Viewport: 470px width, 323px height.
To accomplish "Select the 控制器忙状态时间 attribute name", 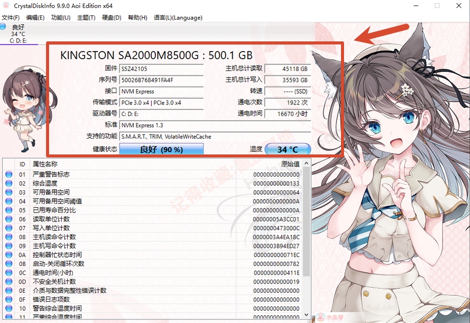I will point(57,255).
